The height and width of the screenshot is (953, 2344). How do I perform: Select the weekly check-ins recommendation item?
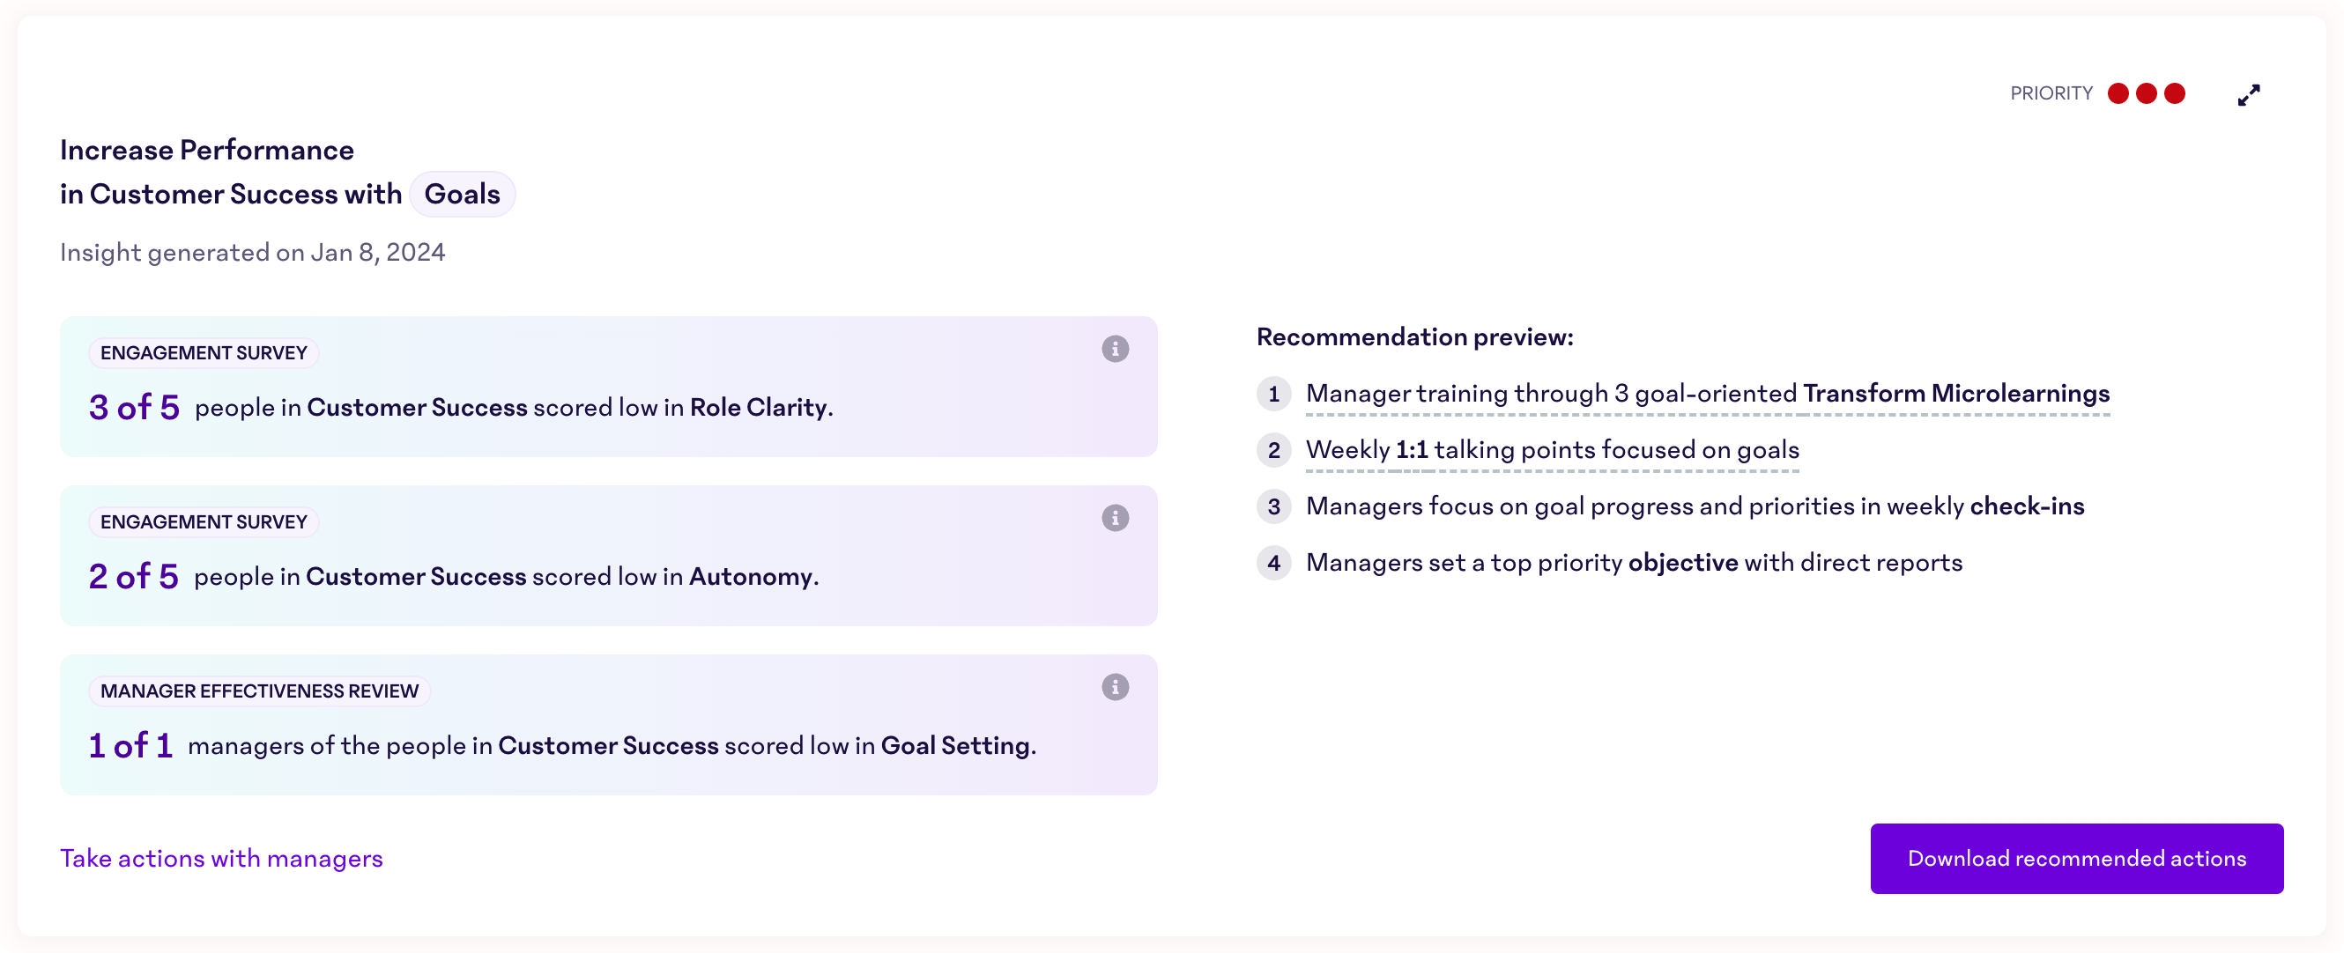coord(1695,506)
